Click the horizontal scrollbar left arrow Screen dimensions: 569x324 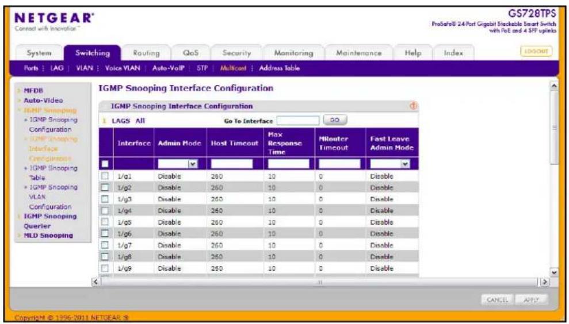click(x=96, y=281)
